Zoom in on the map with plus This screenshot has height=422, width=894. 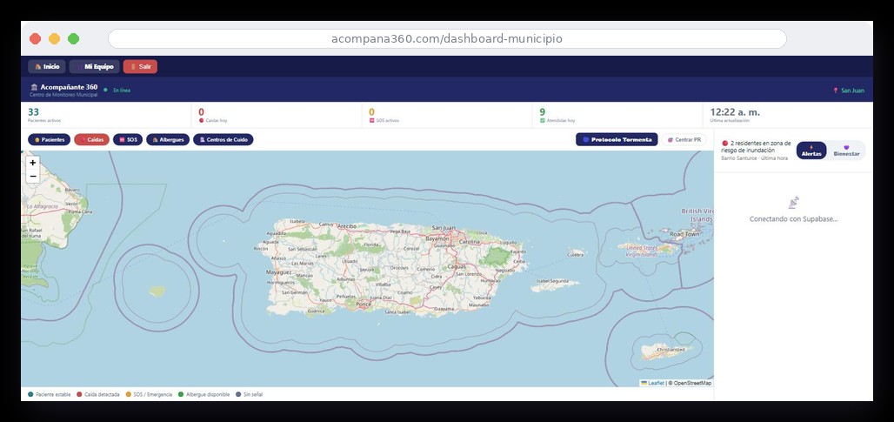pyautogui.click(x=33, y=163)
